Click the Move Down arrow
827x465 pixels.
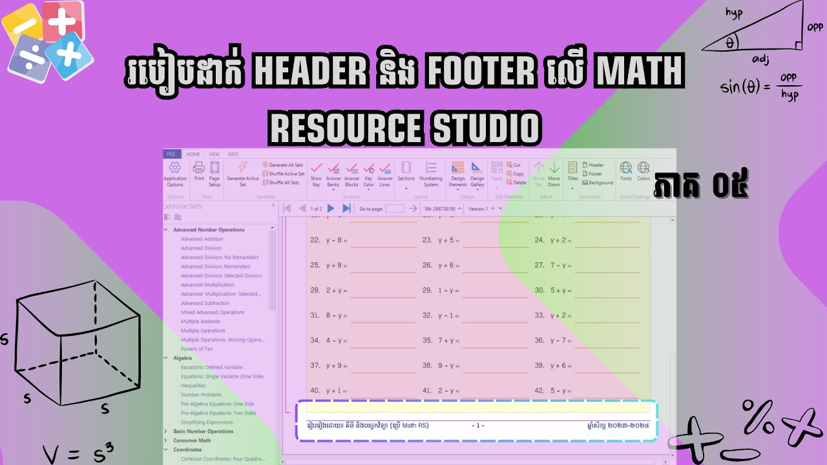tap(554, 168)
